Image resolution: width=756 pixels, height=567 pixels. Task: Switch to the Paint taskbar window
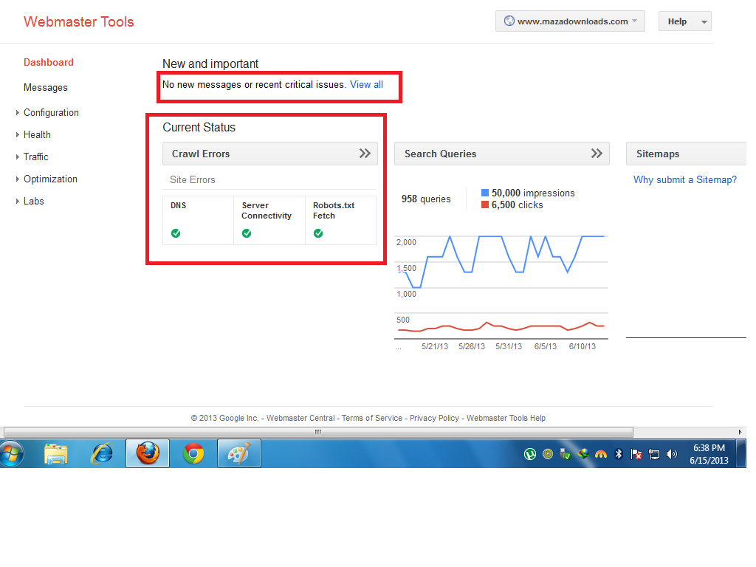[x=239, y=454]
